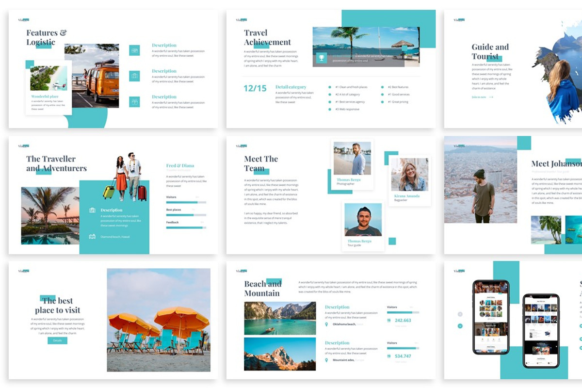Click the #1 Good services item
The width and height of the screenshot is (582, 388).
click(399, 95)
